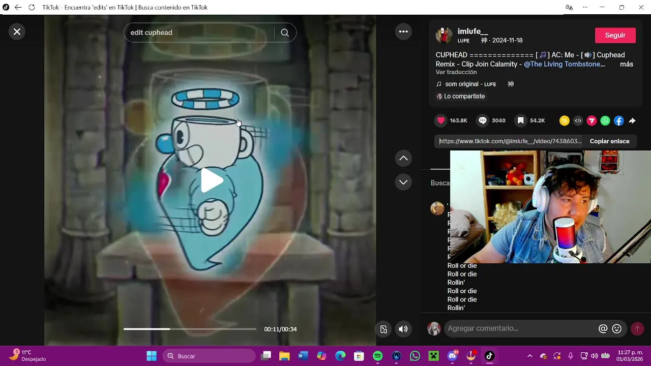The height and width of the screenshot is (366, 651).
Task: Click the red Seguir button
Action: point(615,35)
